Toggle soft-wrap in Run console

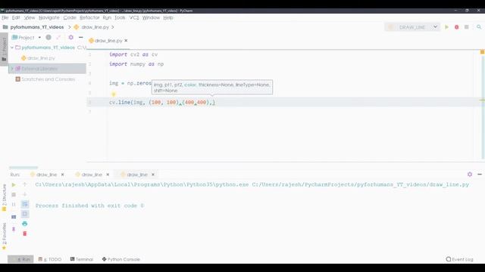[x=25, y=204]
